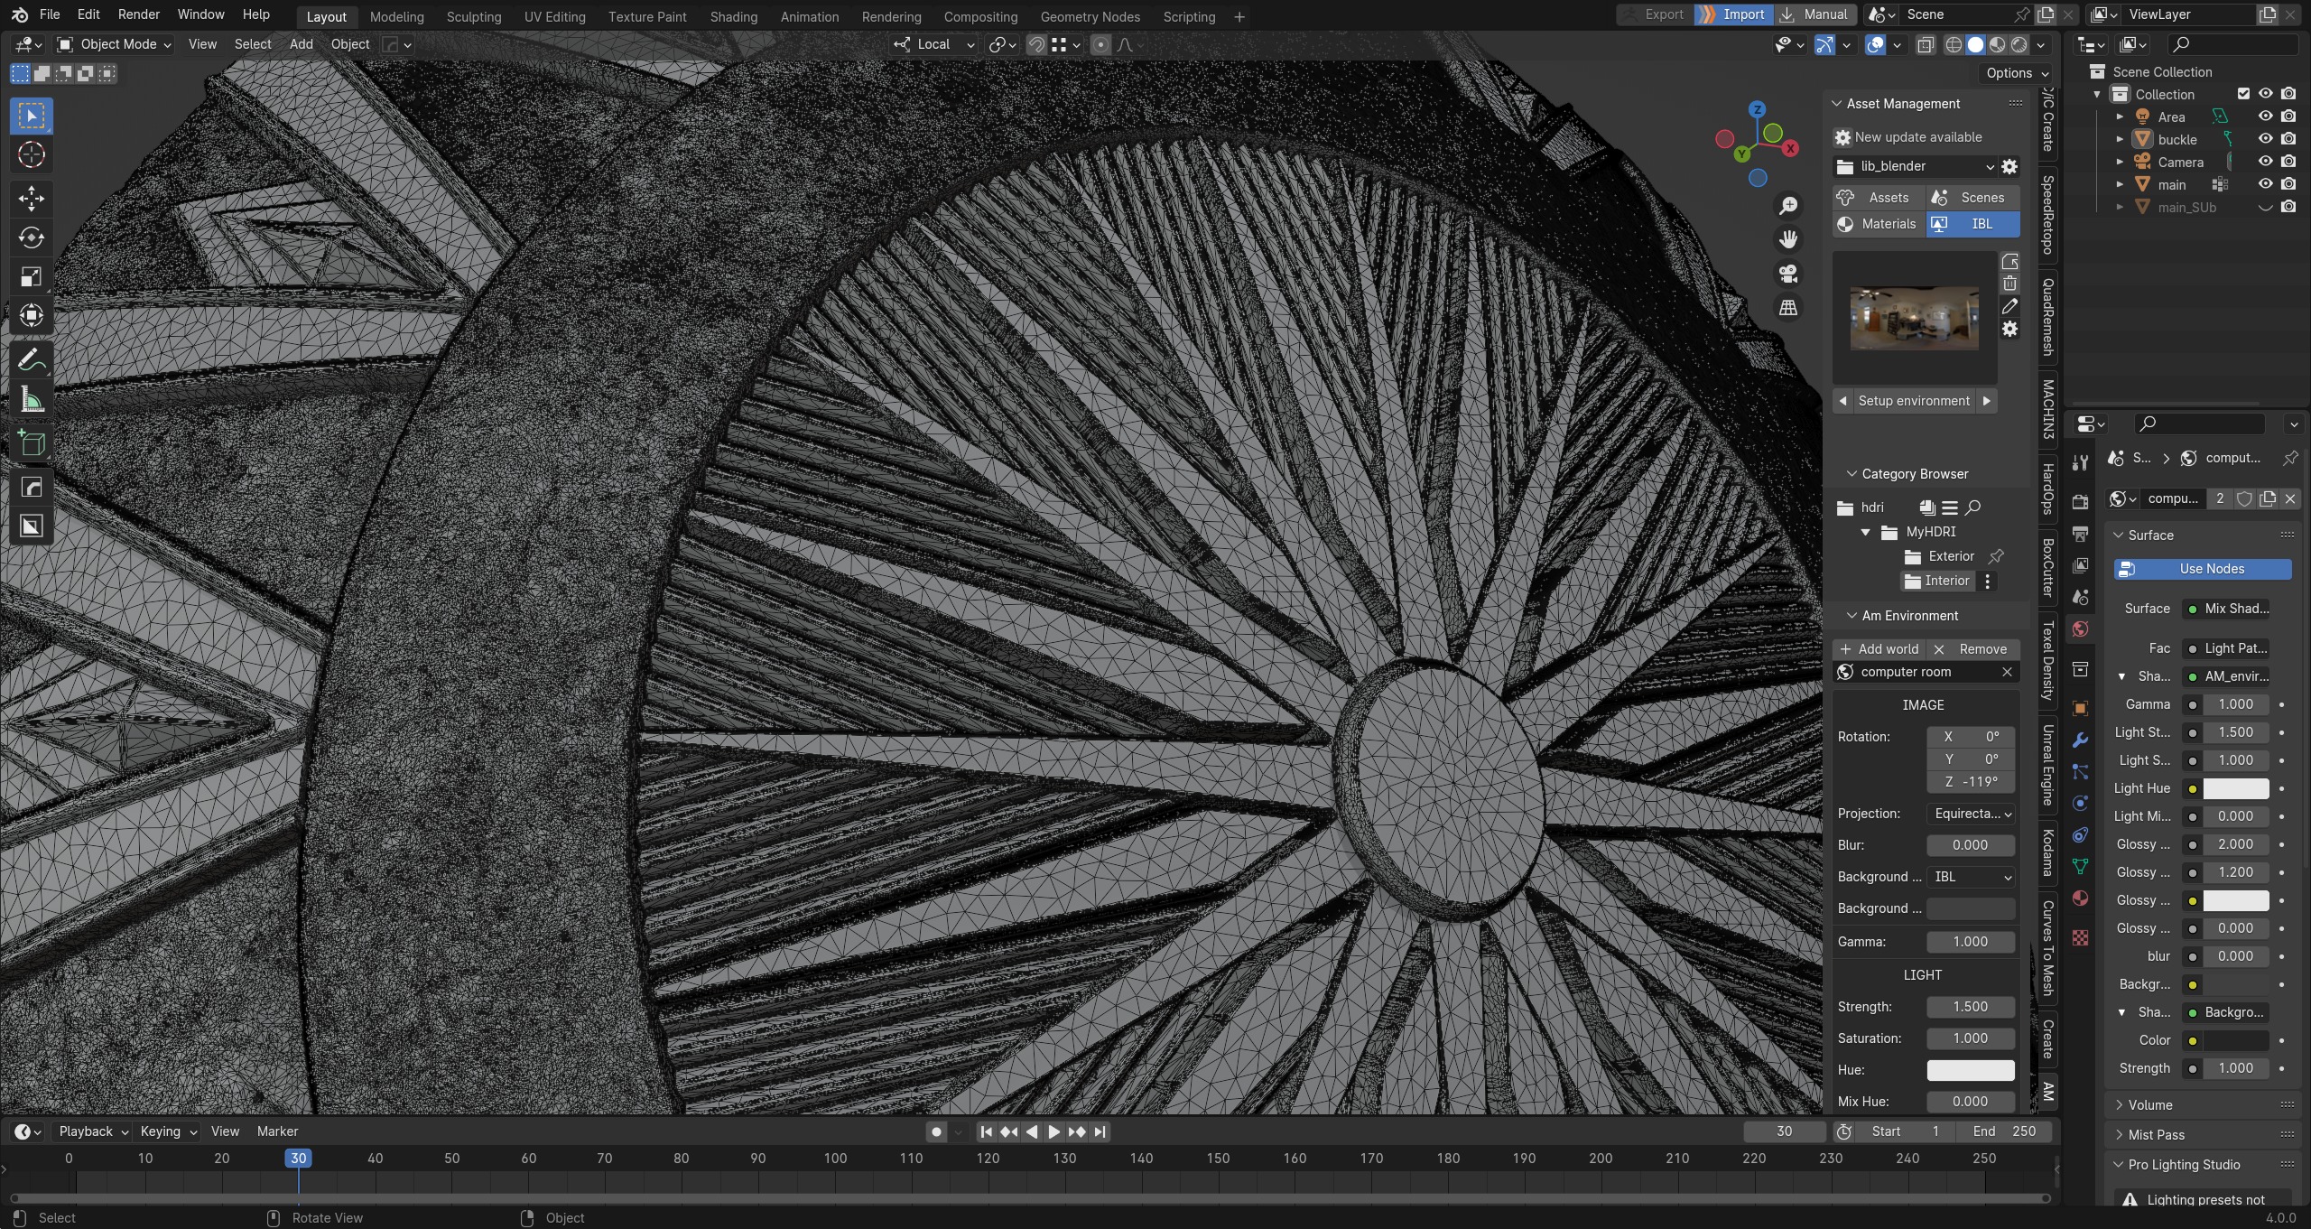Select the Rotate tool
The image size is (2311, 1229).
(32, 237)
